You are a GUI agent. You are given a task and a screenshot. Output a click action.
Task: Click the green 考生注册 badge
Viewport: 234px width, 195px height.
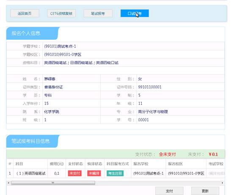point(115,173)
